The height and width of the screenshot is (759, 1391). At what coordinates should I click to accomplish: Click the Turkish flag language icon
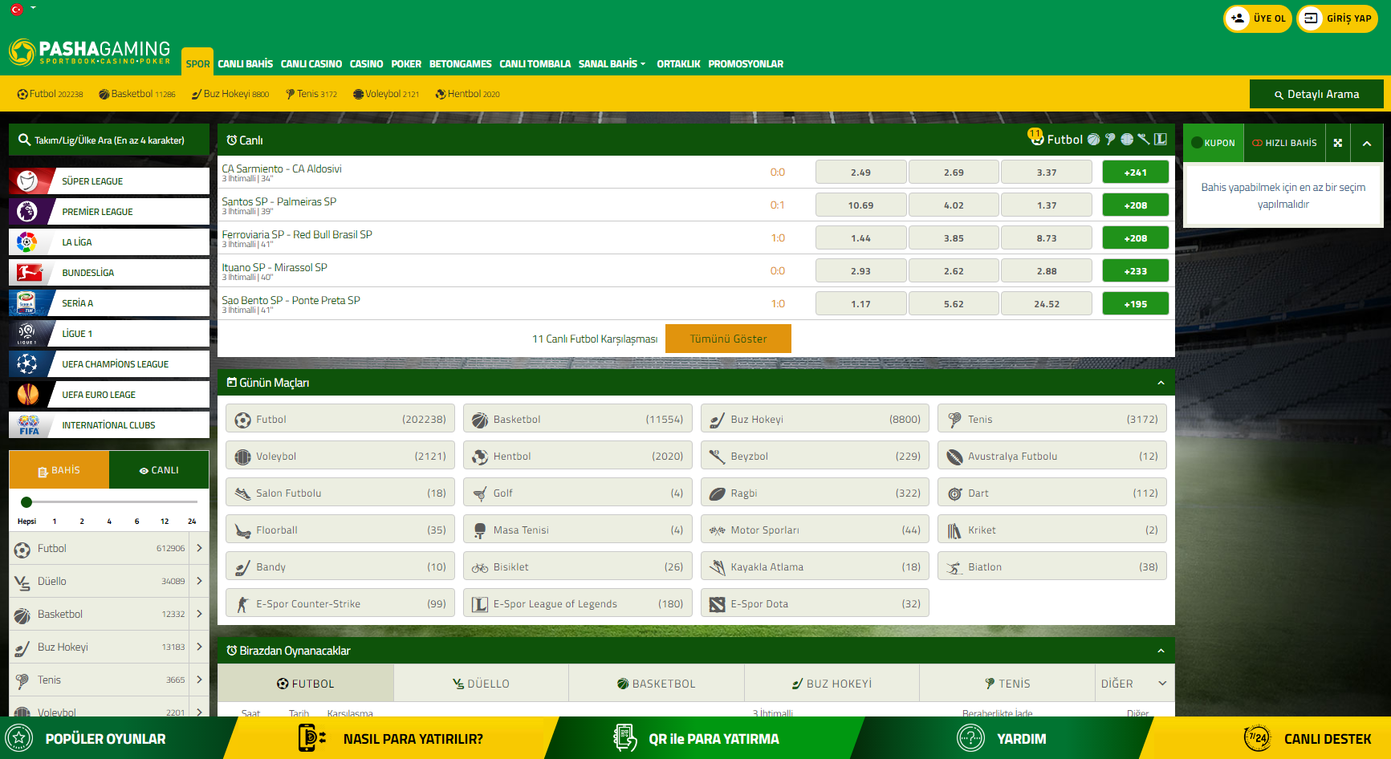pyautogui.click(x=16, y=10)
